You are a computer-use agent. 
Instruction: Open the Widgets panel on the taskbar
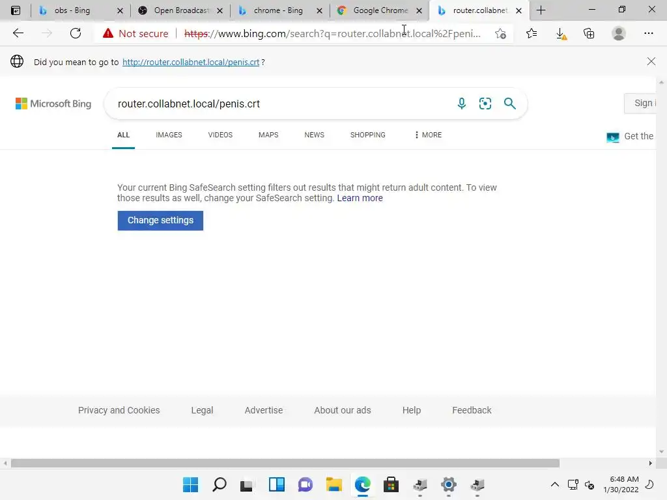tap(277, 484)
